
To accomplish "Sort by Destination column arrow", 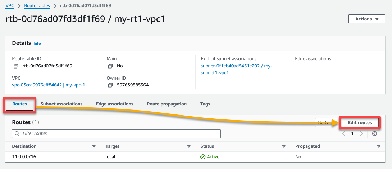I will pos(94,146).
